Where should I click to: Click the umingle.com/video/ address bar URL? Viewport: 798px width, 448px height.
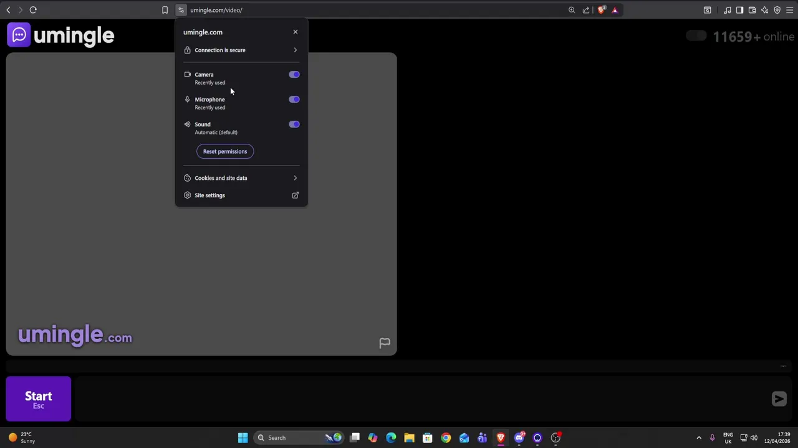pyautogui.click(x=216, y=10)
